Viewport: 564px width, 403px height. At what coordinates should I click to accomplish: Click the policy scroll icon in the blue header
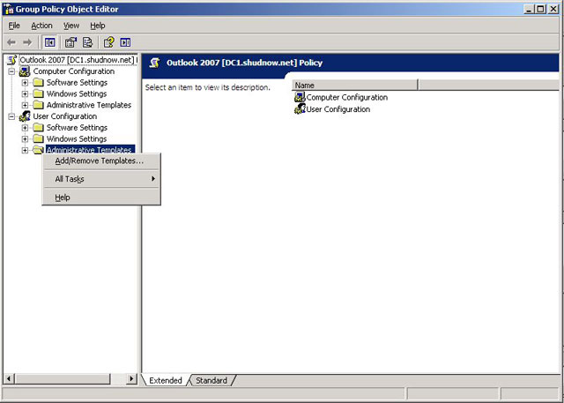point(155,63)
